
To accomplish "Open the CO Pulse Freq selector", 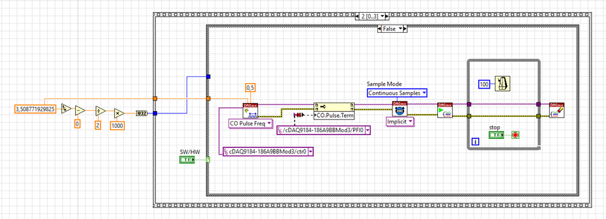I will [251, 124].
